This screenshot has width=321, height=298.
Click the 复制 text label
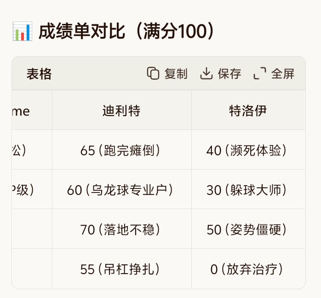176,74
